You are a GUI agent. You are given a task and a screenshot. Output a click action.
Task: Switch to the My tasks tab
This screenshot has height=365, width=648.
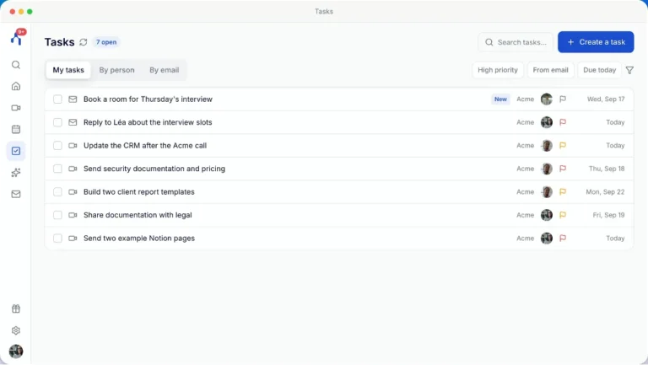(68, 70)
